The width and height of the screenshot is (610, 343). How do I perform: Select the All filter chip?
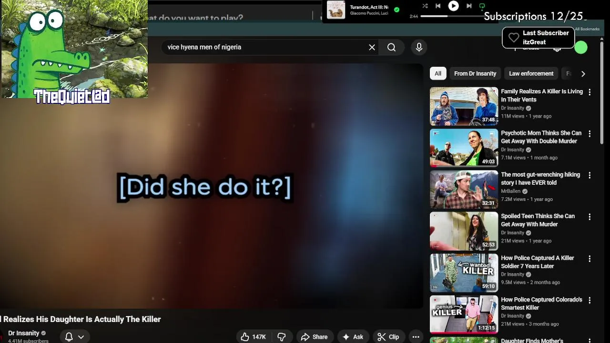437,73
